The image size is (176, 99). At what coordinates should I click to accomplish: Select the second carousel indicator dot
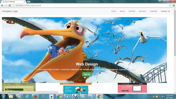pos(87,78)
